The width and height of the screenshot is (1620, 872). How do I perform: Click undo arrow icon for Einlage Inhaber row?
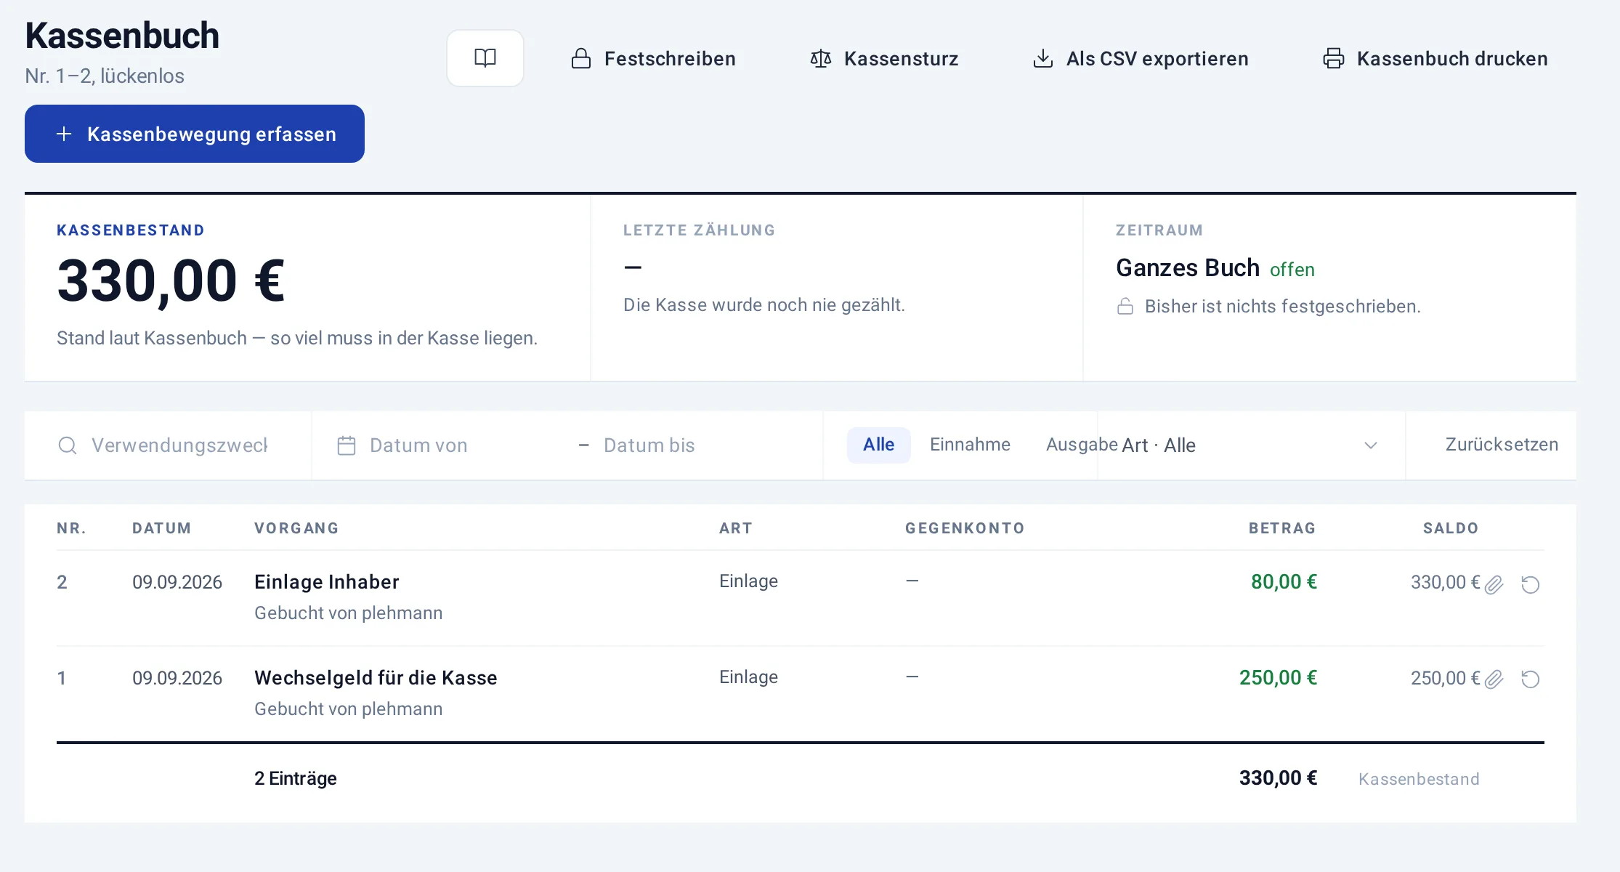coord(1531,584)
